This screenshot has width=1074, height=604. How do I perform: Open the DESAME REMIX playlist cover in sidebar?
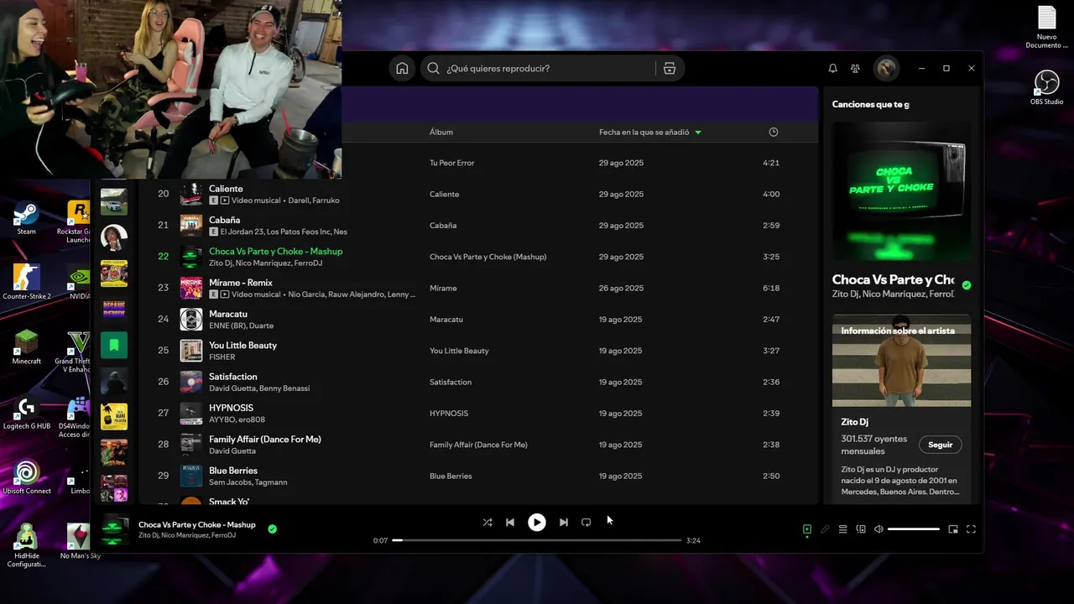coord(114,309)
